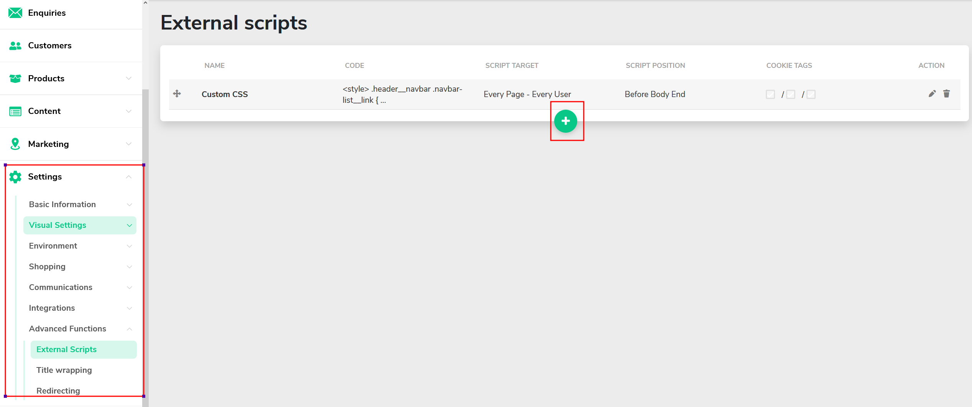Click the move handle beside Custom CSS

point(177,94)
